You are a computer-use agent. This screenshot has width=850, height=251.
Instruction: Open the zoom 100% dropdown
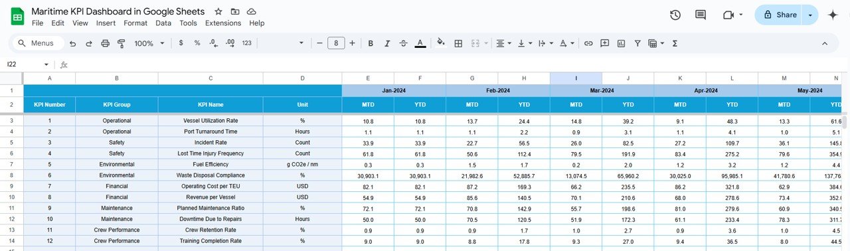pyautogui.click(x=149, y=43)
